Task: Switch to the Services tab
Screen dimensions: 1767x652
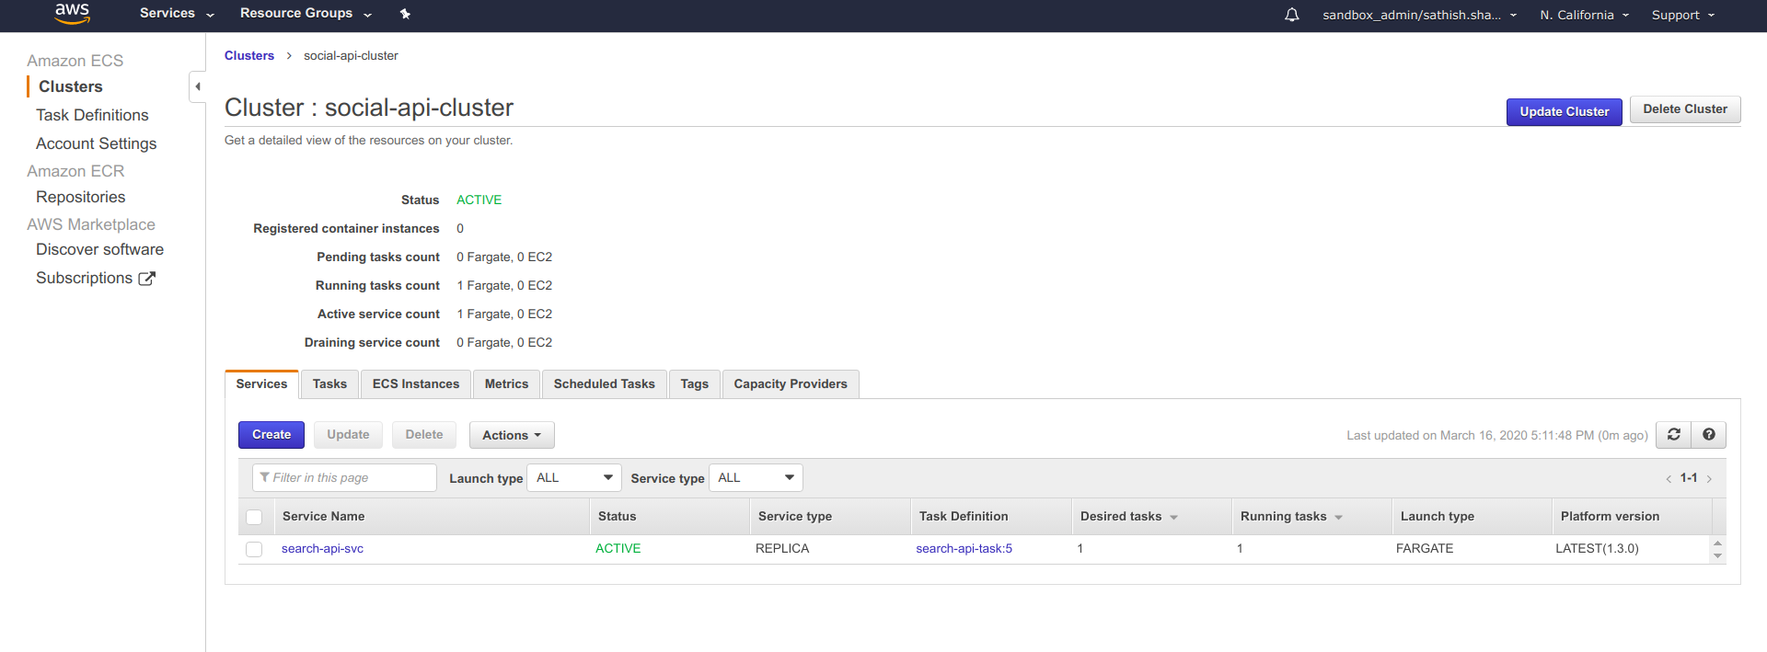Action: (261, 384)
